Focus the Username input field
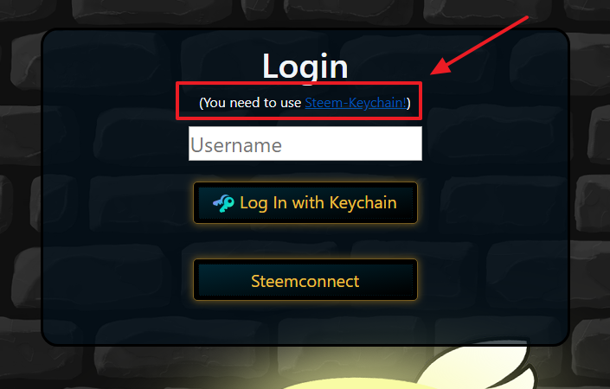 (305, 143)
